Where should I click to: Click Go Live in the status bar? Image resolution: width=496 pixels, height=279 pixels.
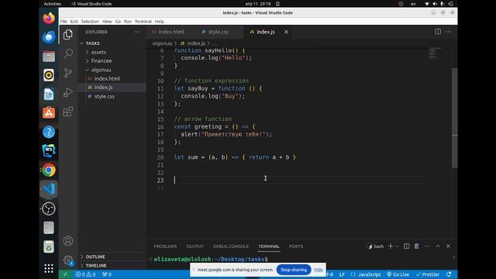coord(398,274)
